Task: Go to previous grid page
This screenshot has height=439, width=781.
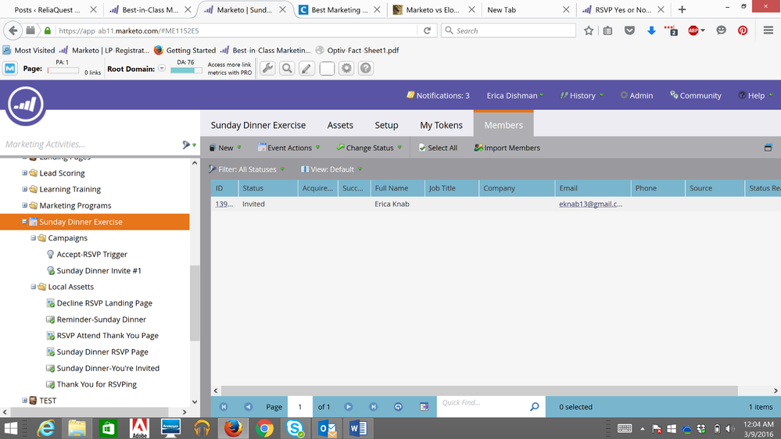Action: (248, 407)
